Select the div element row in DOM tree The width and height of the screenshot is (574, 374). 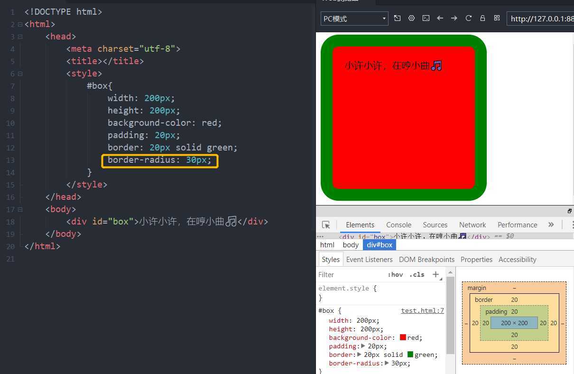(x=446, y=236)
